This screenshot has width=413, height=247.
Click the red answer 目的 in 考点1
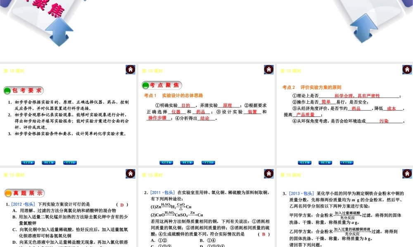click(186, 105)
